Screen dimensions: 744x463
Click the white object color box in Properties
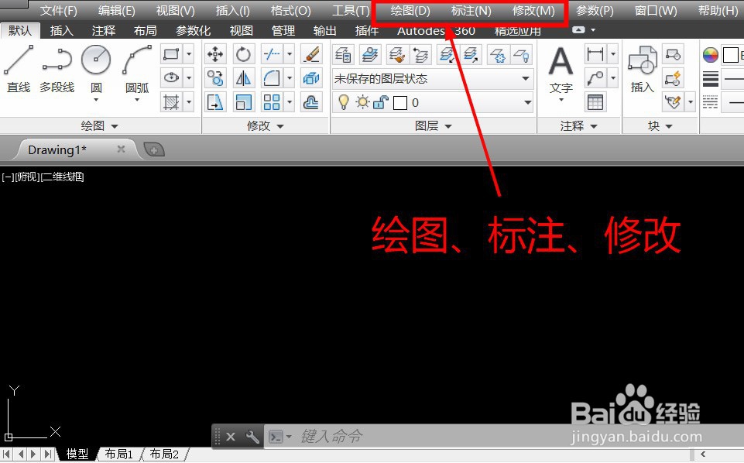[x=730, y=55]
